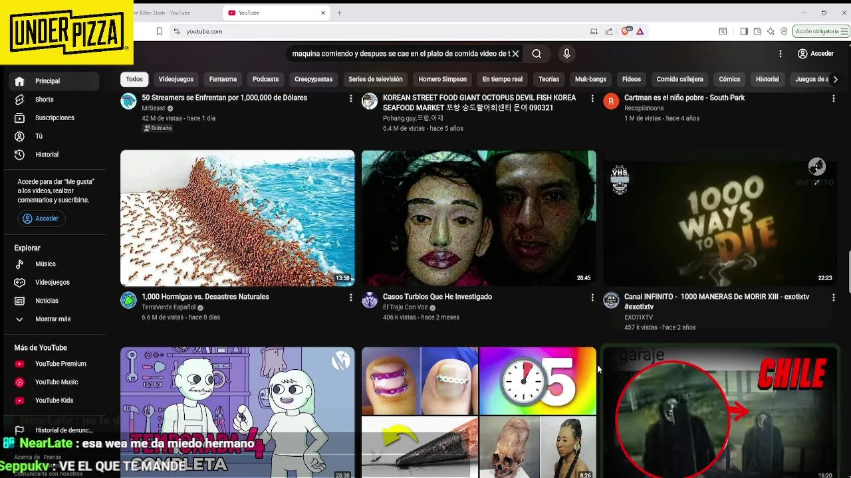
Task: Click the 1000 Ways to Die thumbnail
Action: tap(720, 218)
